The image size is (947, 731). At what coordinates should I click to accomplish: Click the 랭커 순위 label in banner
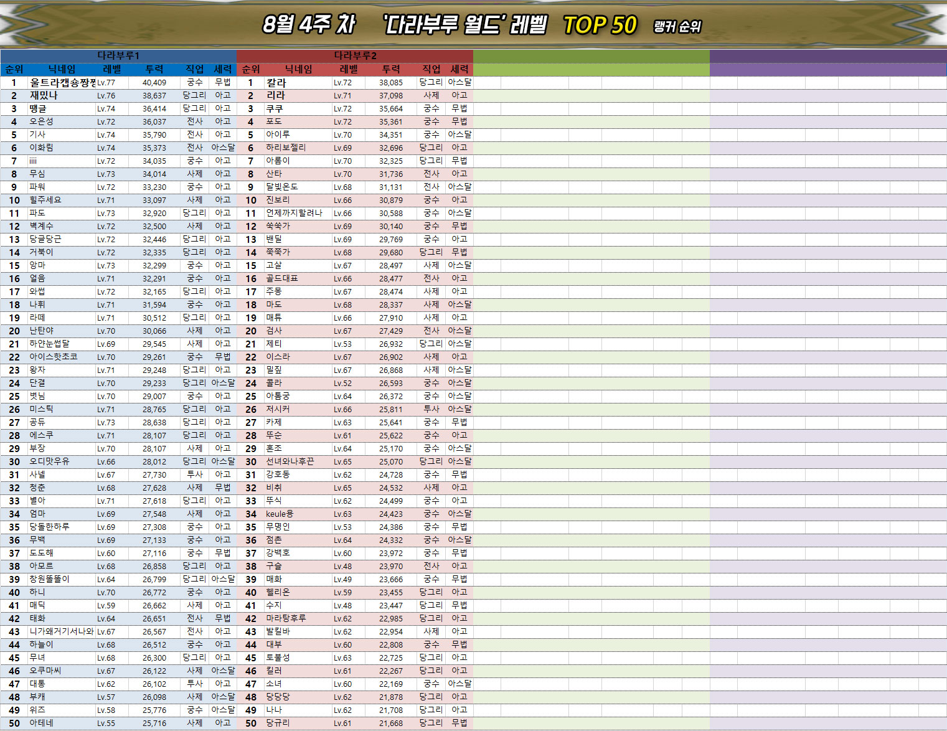[677, 27]
